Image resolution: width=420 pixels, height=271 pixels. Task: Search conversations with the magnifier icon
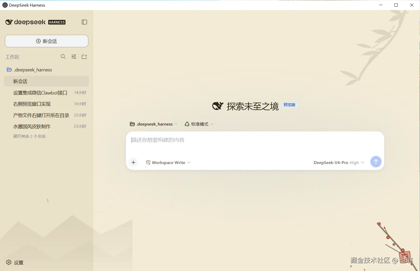(x=63, y=57)
